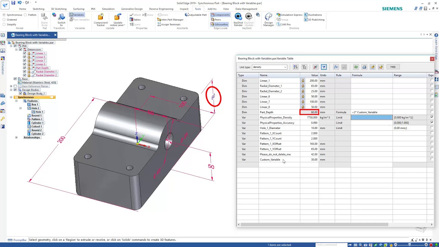Switch to the Data Management tab
The height and width of the screenshot is (247, 439).
coord(246,9)
